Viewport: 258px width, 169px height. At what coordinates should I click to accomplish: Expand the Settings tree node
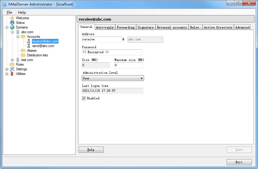click(7, 69)
